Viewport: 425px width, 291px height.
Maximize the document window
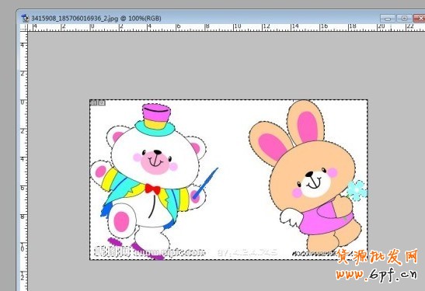[404, 19]
